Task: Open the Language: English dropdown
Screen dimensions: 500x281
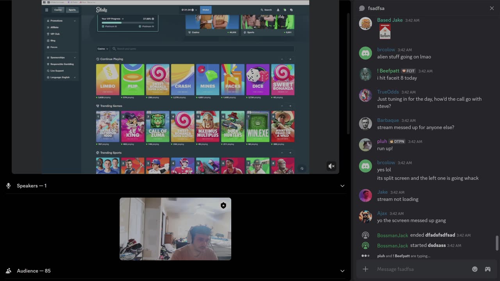Action: click(x=61, y=77)
